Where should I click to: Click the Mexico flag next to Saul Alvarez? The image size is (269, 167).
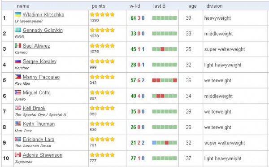click(x=18, y=45)
